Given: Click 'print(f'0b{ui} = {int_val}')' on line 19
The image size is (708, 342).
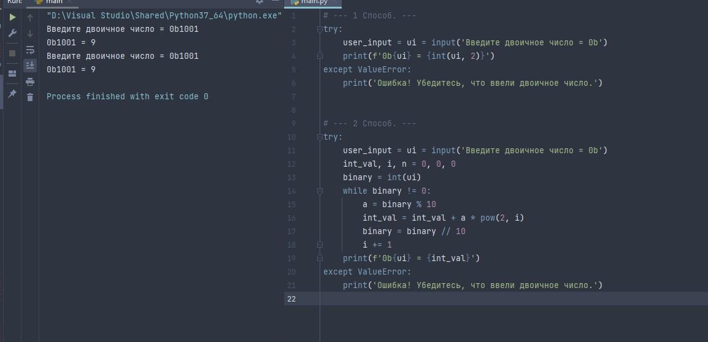Looking at the screenshot, I should pos(411,258).
